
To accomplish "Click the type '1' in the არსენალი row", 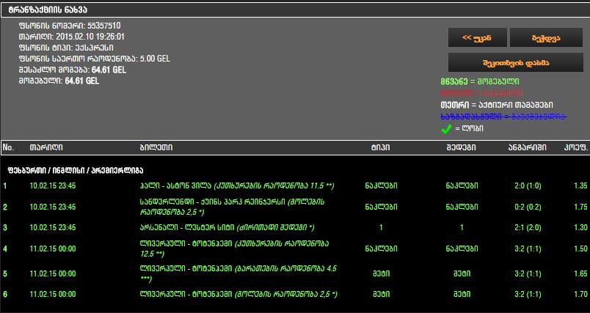I will click(x=381, y=227).
